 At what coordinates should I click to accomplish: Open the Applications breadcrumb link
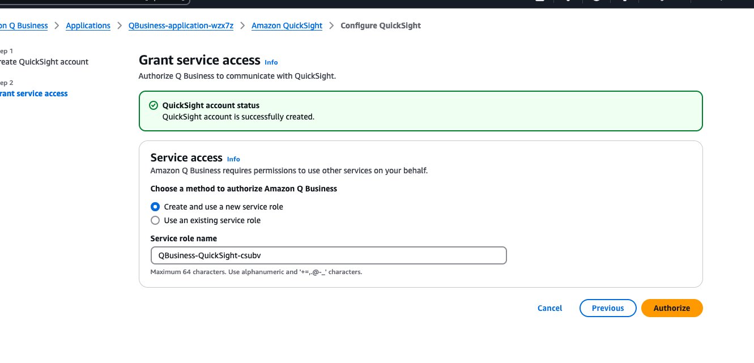[x=88, y=25]
